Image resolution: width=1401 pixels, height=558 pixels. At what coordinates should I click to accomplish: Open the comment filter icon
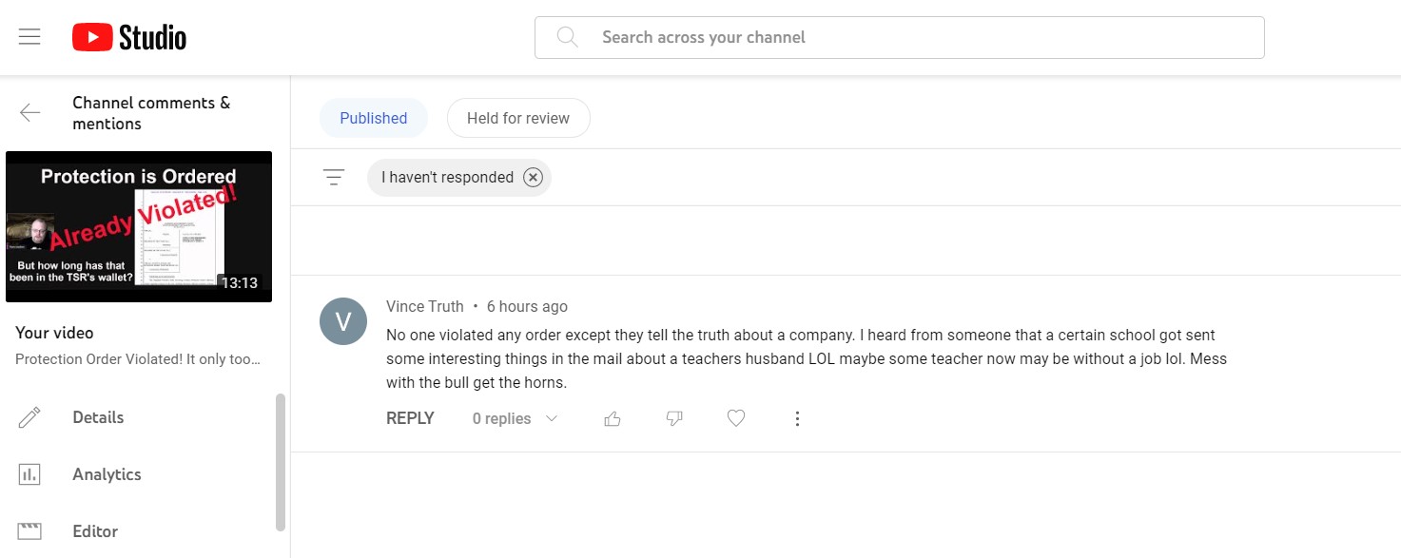tap(334, 178)
